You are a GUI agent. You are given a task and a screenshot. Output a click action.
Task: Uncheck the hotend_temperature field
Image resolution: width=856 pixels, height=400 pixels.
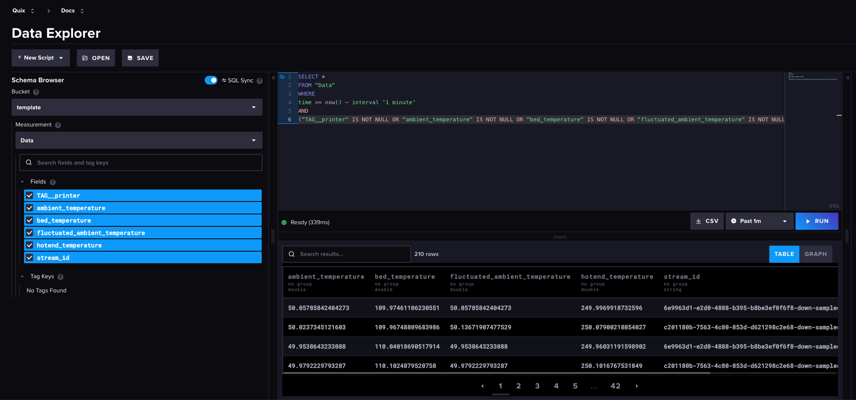(29, 245)
